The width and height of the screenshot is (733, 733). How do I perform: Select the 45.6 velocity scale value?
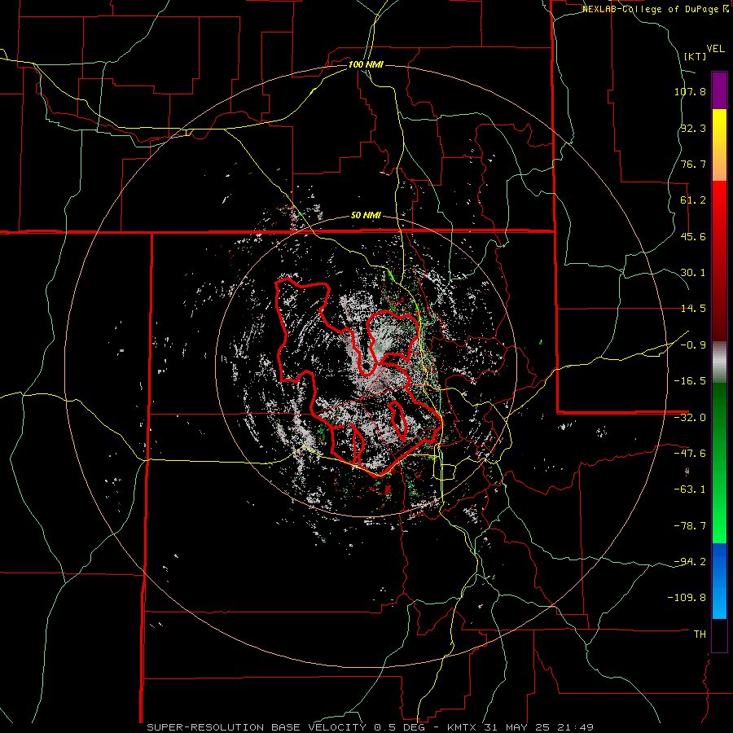(693, 236)
